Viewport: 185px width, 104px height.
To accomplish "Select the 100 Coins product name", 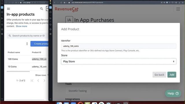I will 13,59.
